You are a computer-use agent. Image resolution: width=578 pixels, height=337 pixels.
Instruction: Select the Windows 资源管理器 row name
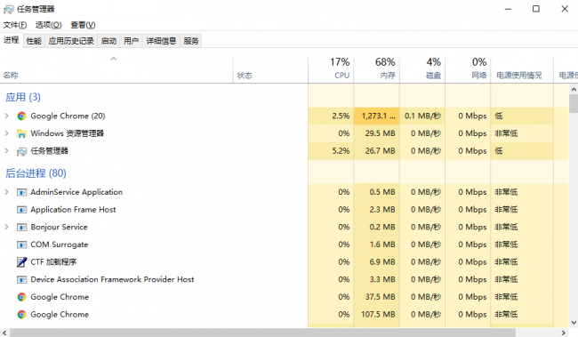point(67,133)
